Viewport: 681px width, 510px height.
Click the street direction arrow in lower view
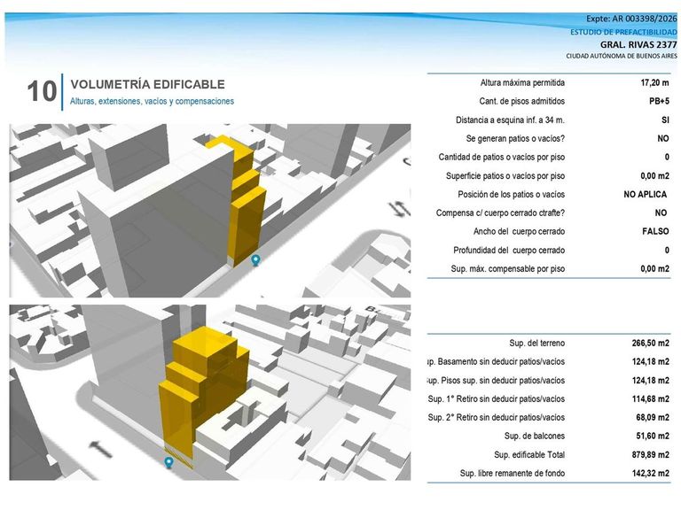click(x=101, y=449)
